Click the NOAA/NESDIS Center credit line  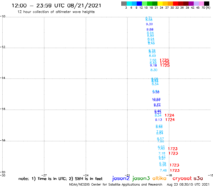[x=116, y=184]
